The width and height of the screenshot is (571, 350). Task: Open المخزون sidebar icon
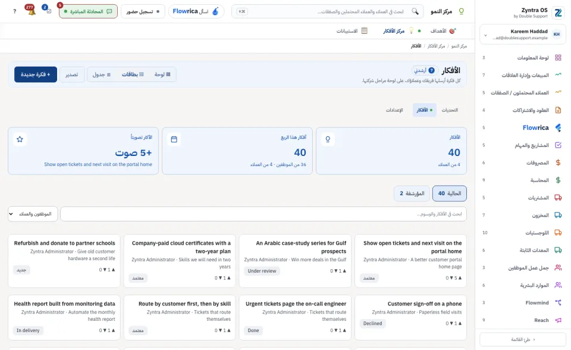click(558, 215)
